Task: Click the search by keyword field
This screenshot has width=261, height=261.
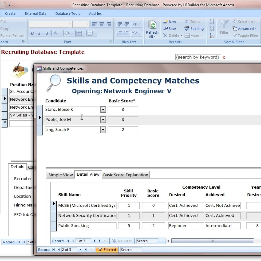Action: pos(198,57)
